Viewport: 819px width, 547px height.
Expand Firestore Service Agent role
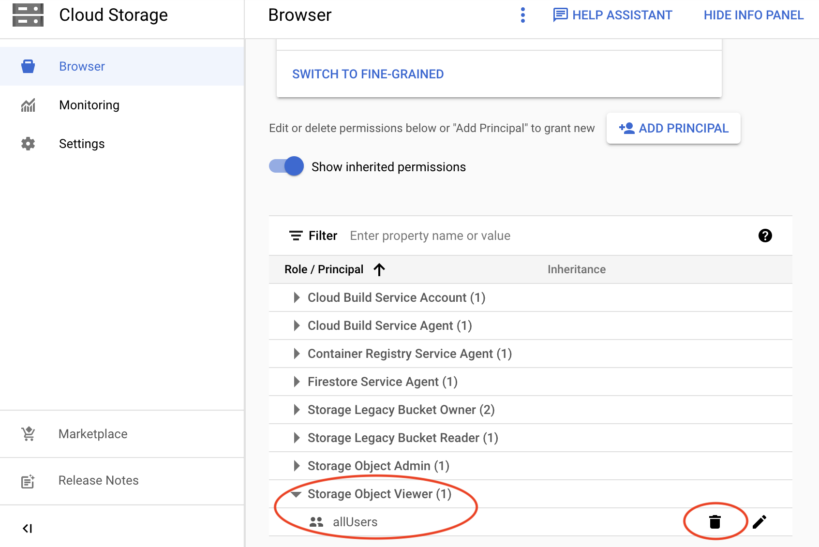coord(297,382)
